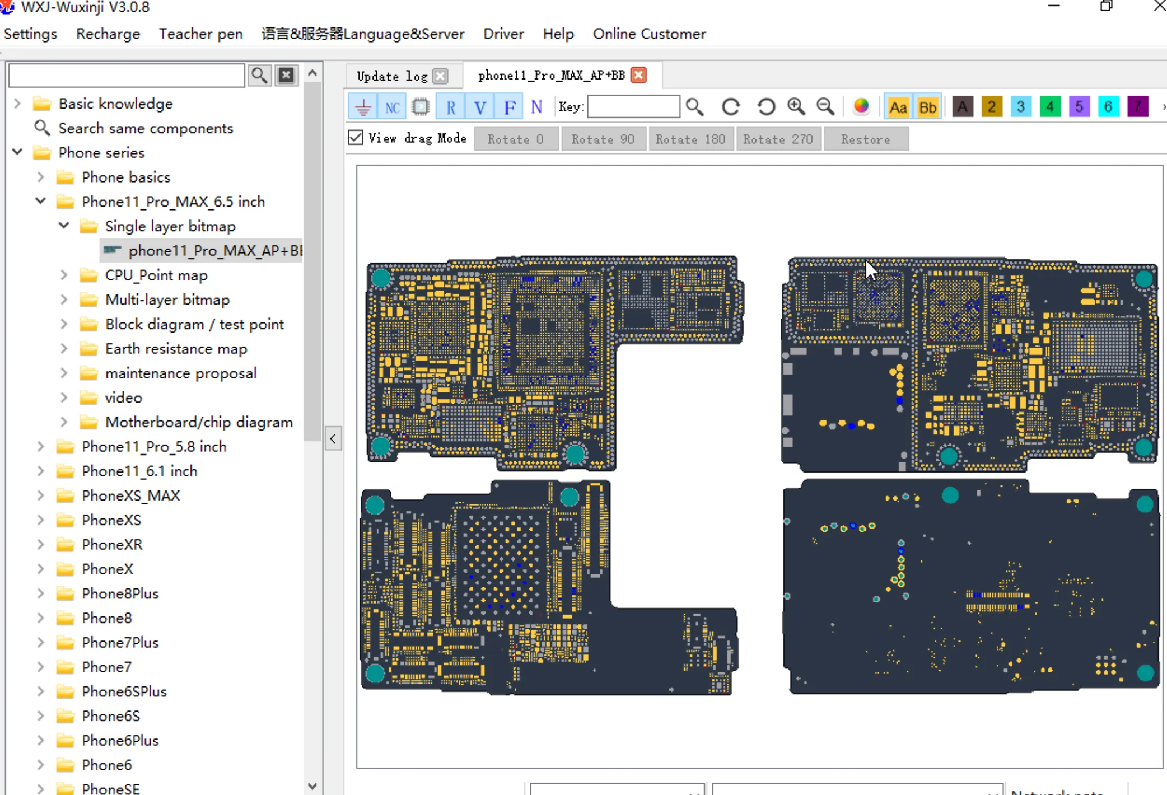This screenshot has height=795, width=1167.
Task: Click the Rotate 90 button
Action: coord(603,139)
